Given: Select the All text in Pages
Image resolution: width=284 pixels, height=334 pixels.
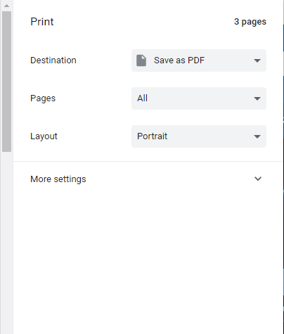Looking at the screenshot, I should [x=143, y=98].
